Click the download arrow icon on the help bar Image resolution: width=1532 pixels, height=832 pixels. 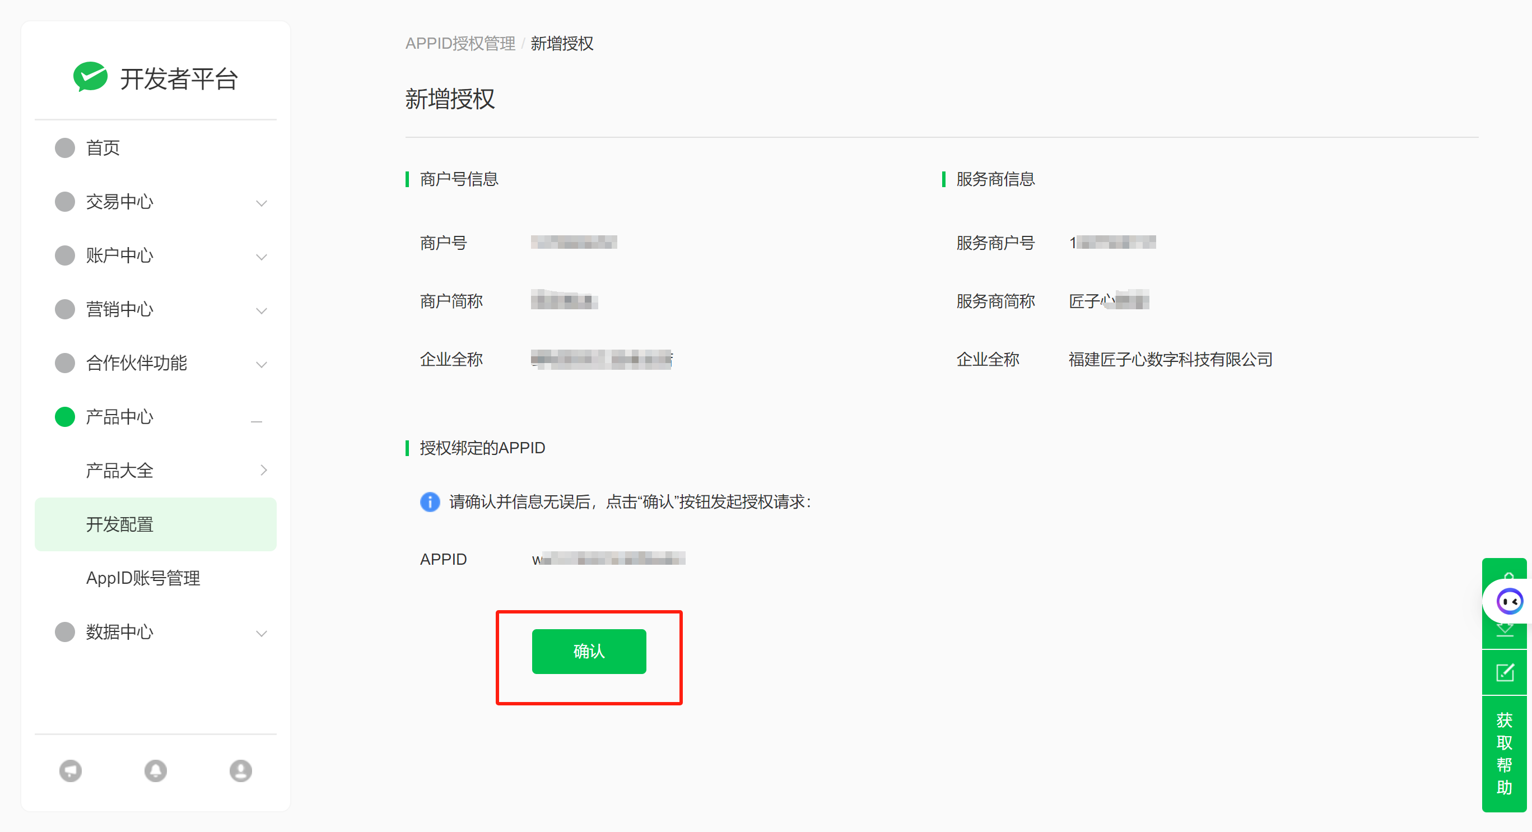pos(1505,630)
